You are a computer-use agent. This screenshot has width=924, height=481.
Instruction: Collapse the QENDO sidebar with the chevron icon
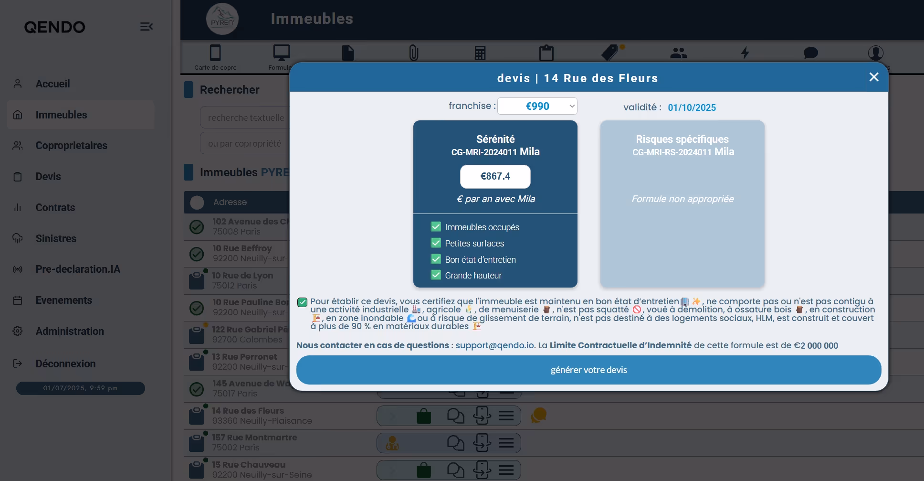click(x=147, y=27)
